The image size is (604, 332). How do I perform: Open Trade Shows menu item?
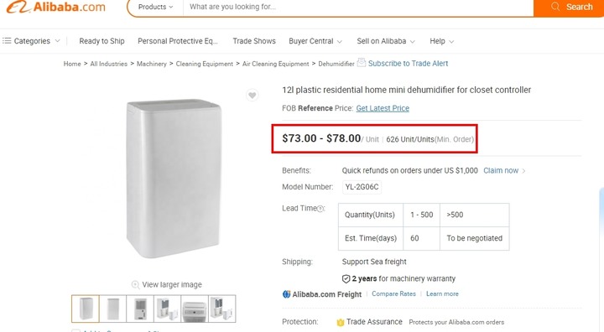pyautogui.click(x=254, y=41)
